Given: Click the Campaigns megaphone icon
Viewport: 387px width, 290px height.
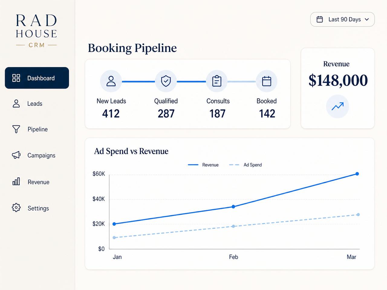Looking at the screenshot, I should (x=16, y=155).
